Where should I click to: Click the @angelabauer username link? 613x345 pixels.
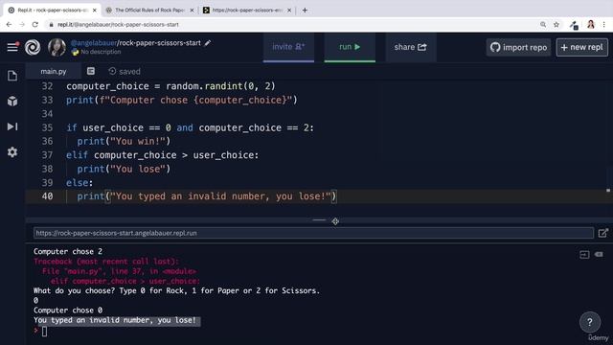pos(94,43)
